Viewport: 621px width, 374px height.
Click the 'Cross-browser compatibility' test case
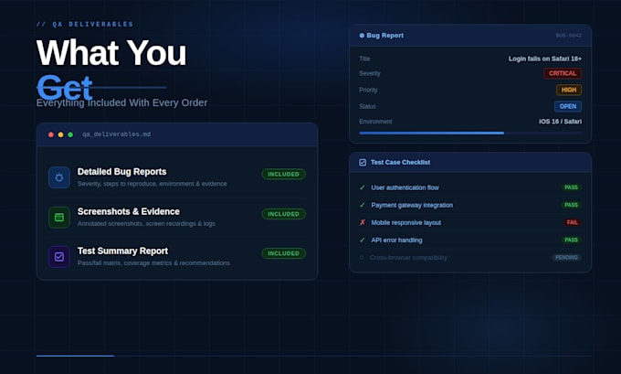coord(408,258)
